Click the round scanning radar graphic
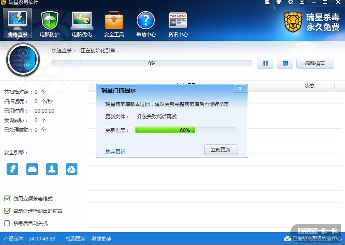The width and height of the screenshot is (345, 245). (x=23, y=59)
